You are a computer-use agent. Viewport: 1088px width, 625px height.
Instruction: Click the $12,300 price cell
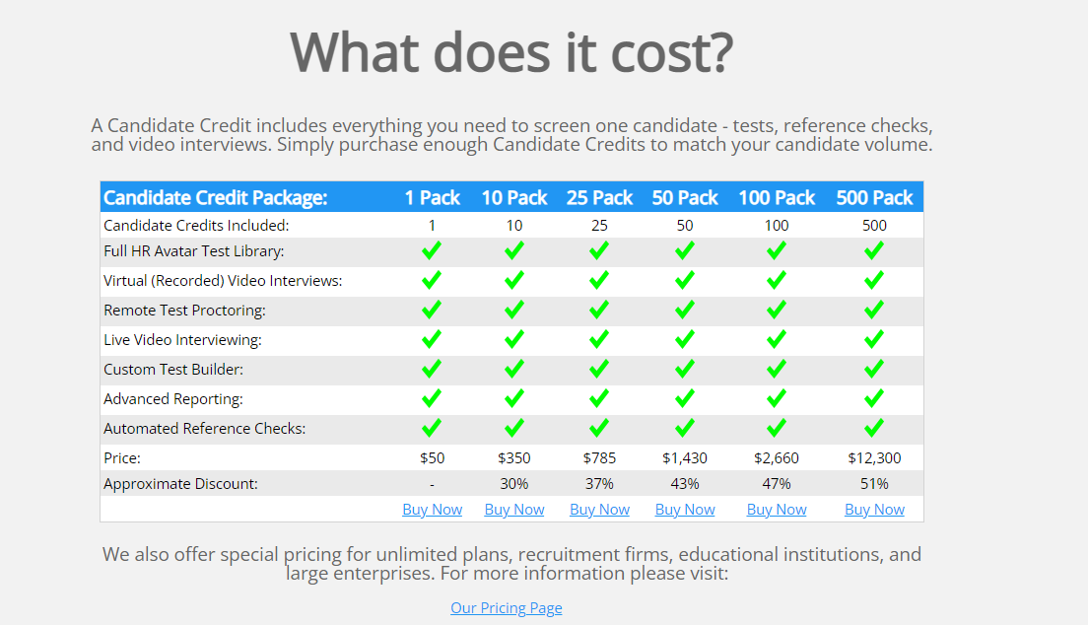[874, 458]
